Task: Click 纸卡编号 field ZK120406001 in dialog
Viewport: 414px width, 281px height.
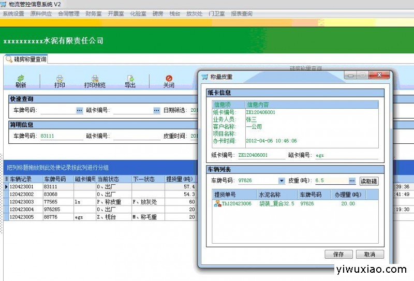Action: [x=261, y=155]
